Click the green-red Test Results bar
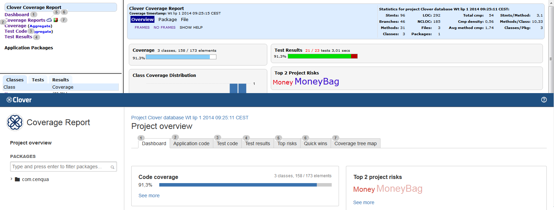Image resolution: width=554 pixels, height=210 pixels. pyautogui.click(x=323, y=56)
